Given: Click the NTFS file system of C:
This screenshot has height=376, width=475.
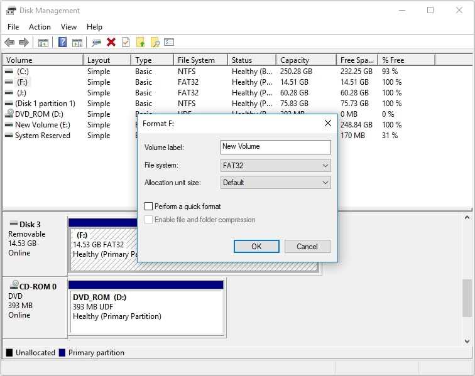Looking at the screenshot, I should pyautogui.click(x=187, y=72).
